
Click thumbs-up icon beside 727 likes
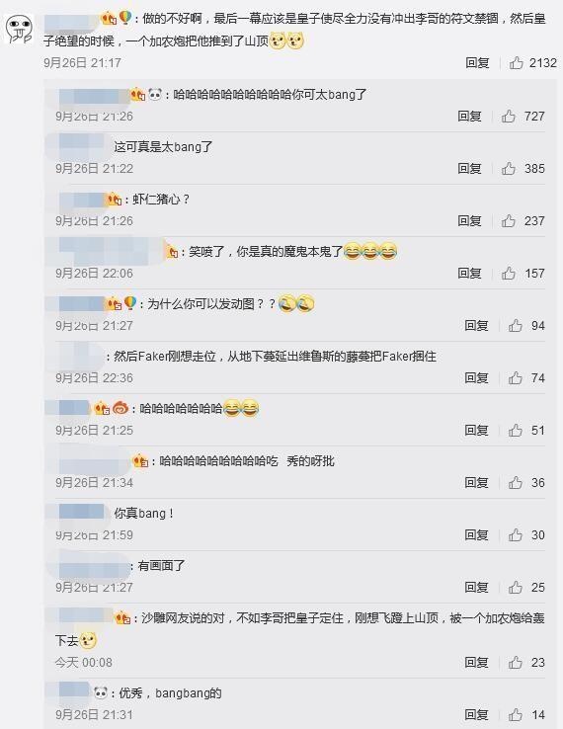(509, 116)
